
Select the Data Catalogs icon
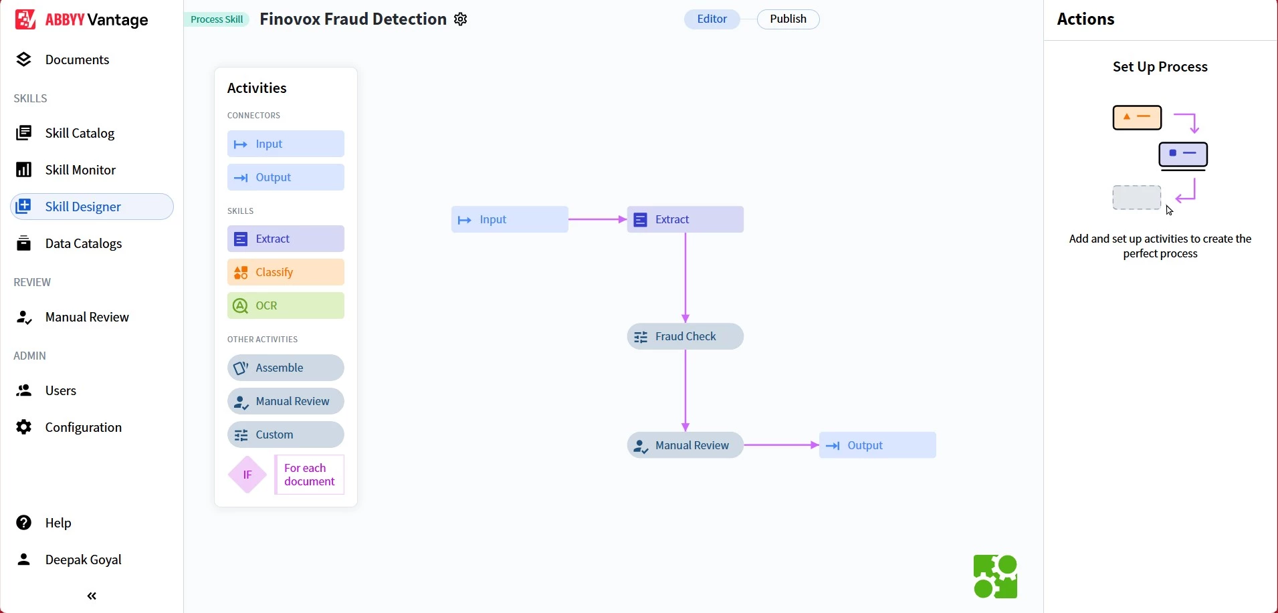[x=25, y=243]
